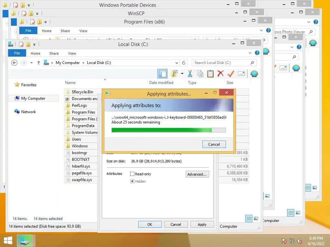The image size is (330, 247).
Task: Select the pagefile.sys file
Action: click(82, 173)
